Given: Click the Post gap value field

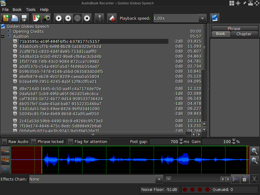Looking at the screenshot, I should tap(164, 142).
